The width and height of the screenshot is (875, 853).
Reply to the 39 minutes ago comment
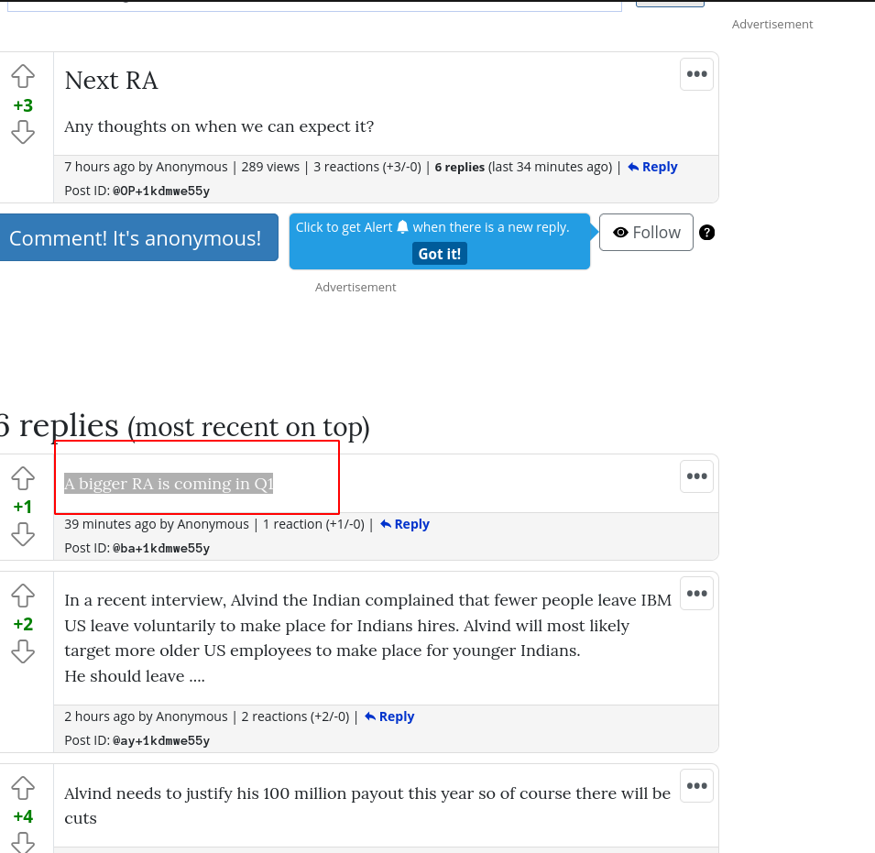(405, 524)
